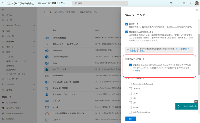200x123 pixels.
Task: Uncheck the カスタム アップロード SharePoint checkbox
Action: click(130, 65)
